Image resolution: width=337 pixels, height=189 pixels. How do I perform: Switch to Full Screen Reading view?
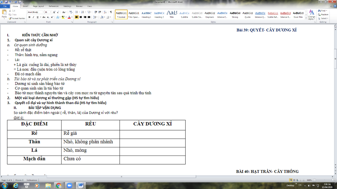point(294,180)
